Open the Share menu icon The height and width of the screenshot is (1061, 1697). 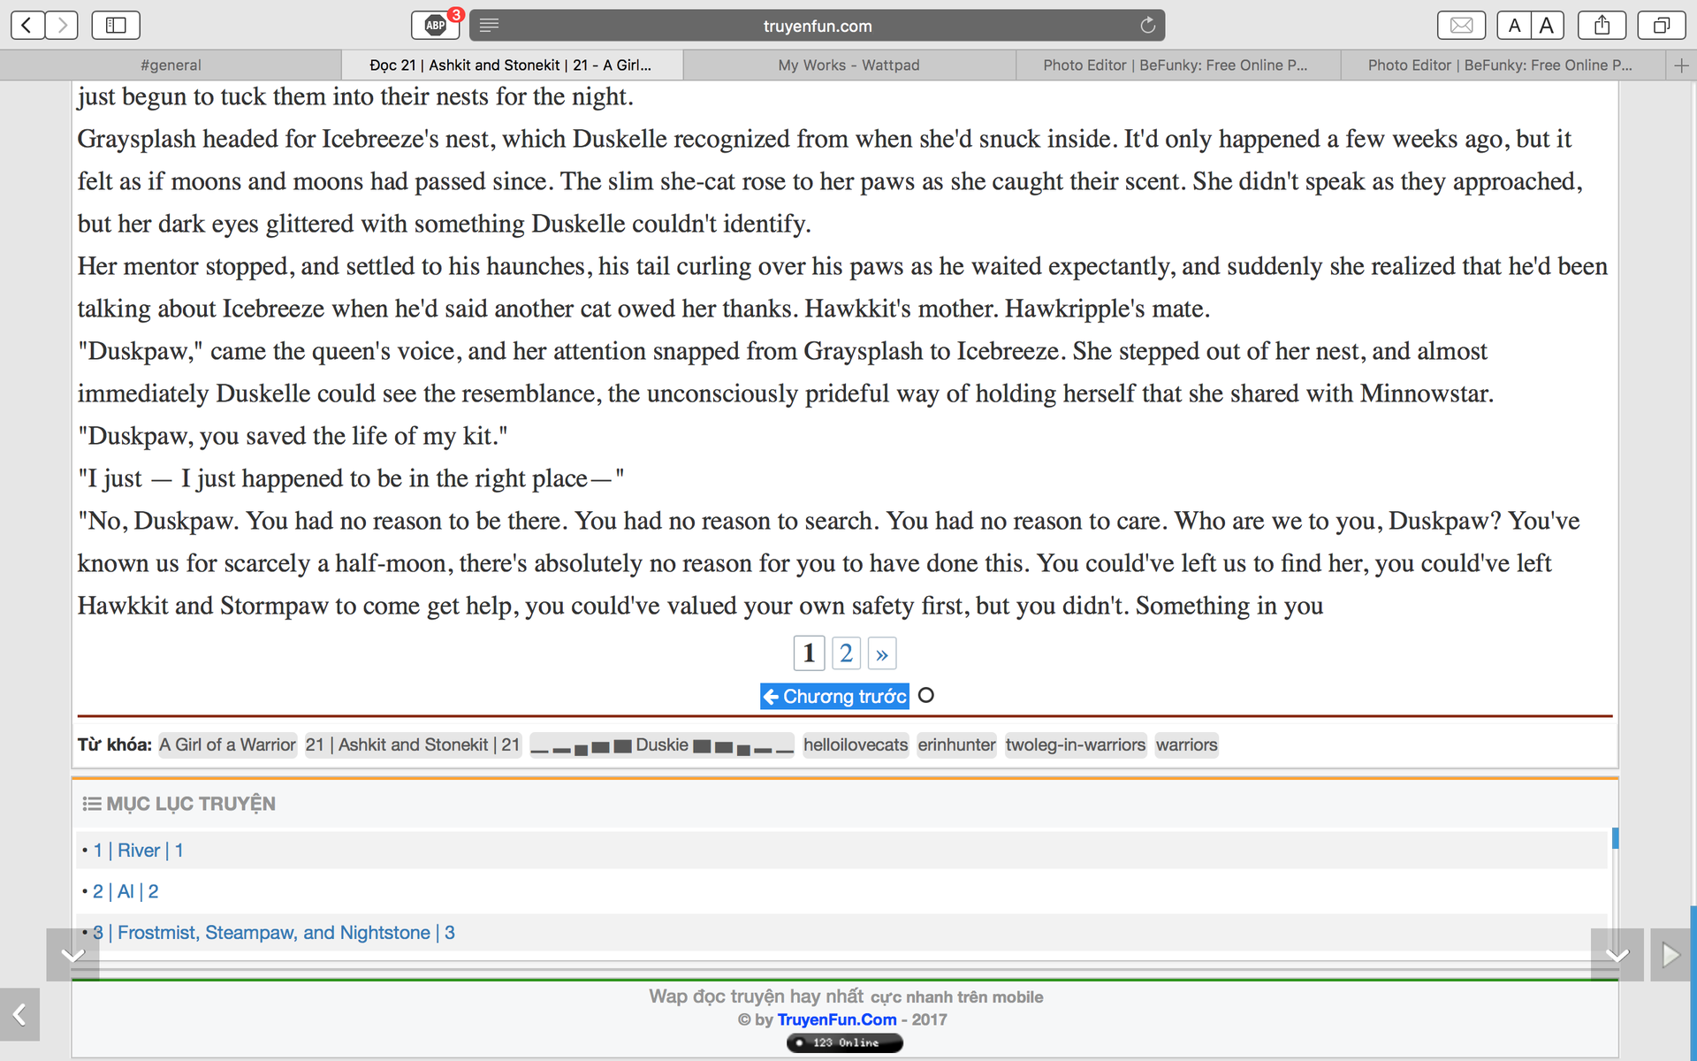pos(1602,26)
